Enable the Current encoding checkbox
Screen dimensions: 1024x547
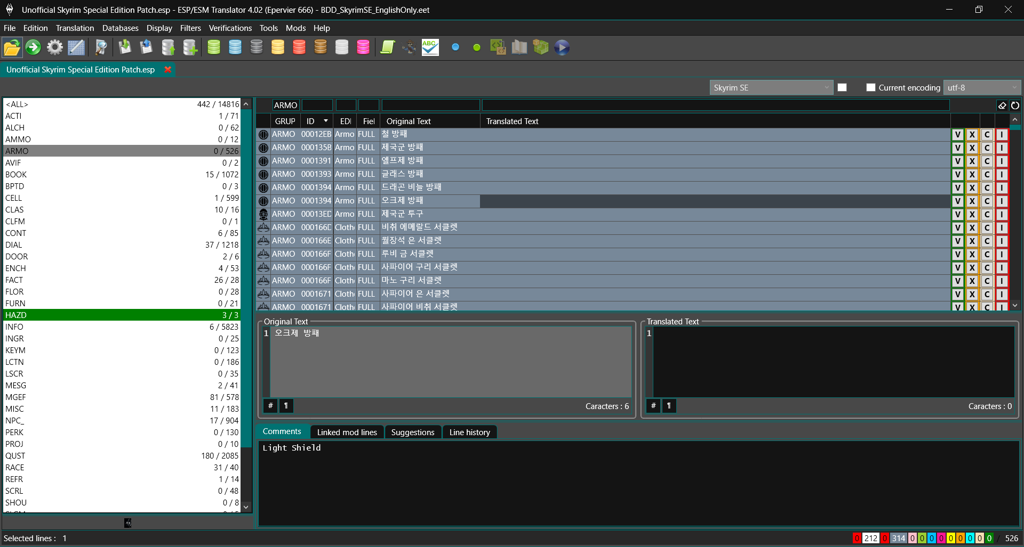point(871,87)
